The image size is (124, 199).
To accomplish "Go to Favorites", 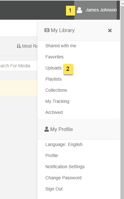I will coord(55,57).
